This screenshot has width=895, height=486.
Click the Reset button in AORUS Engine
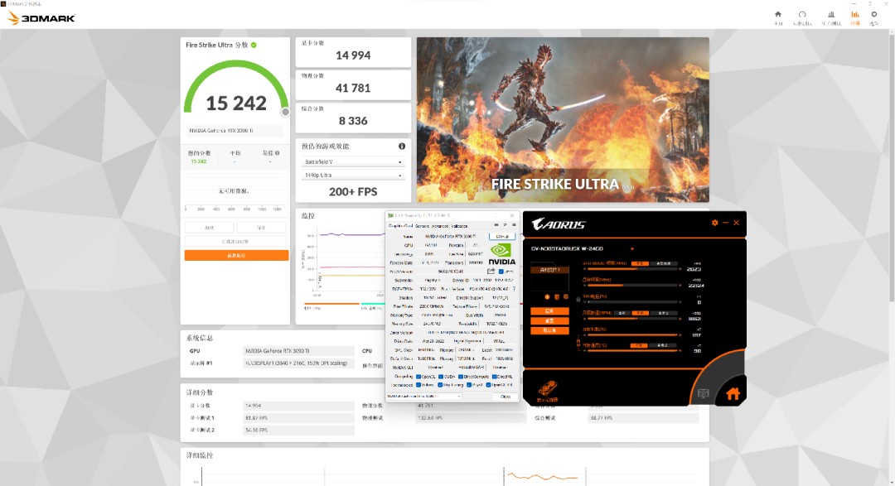pos(549,321)
